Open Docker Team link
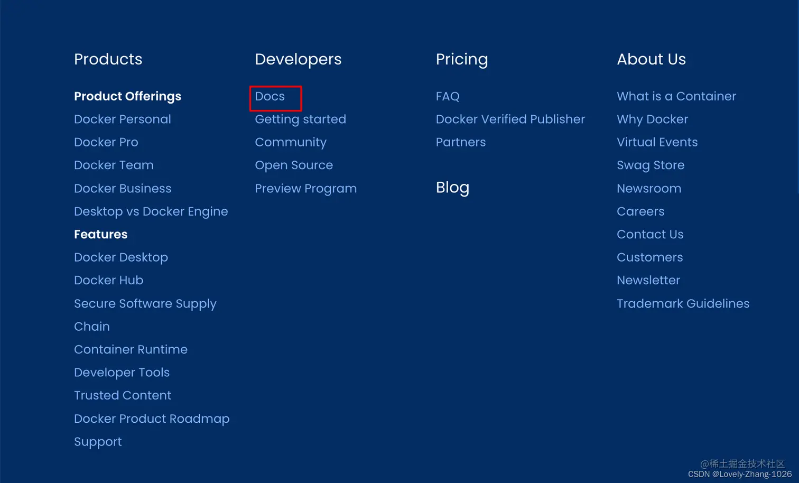This screenshot has height=483, width=799. point(114,165)
